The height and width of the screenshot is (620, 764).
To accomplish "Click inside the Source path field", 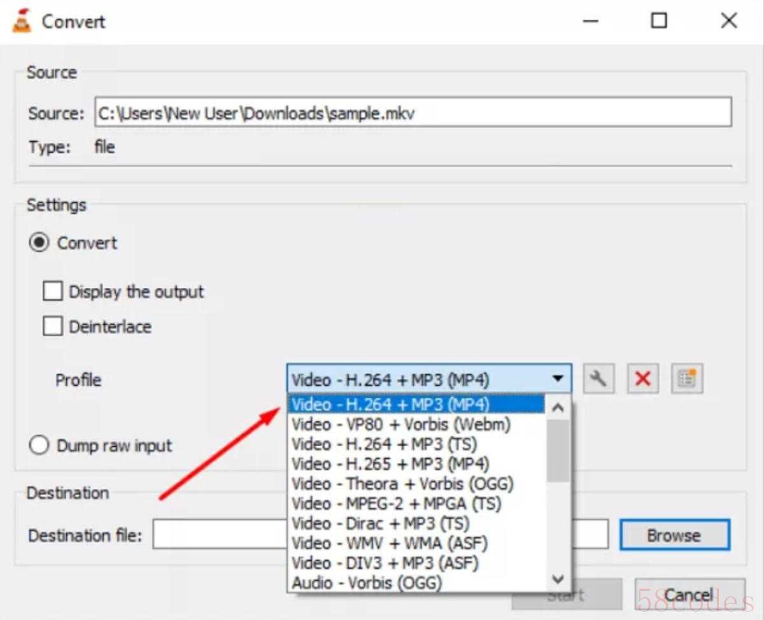I will 413,113.
